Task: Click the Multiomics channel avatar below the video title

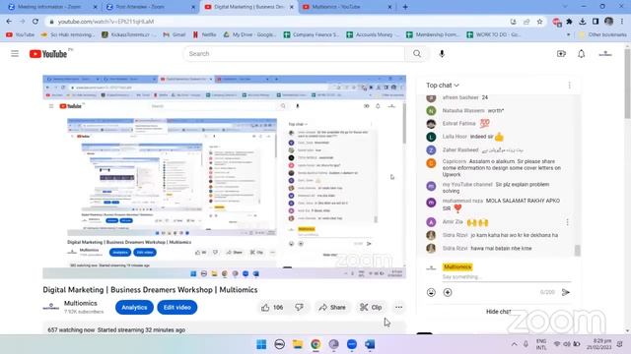Action: tap(50, 307)
